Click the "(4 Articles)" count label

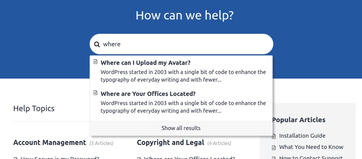tap(219, 143)
